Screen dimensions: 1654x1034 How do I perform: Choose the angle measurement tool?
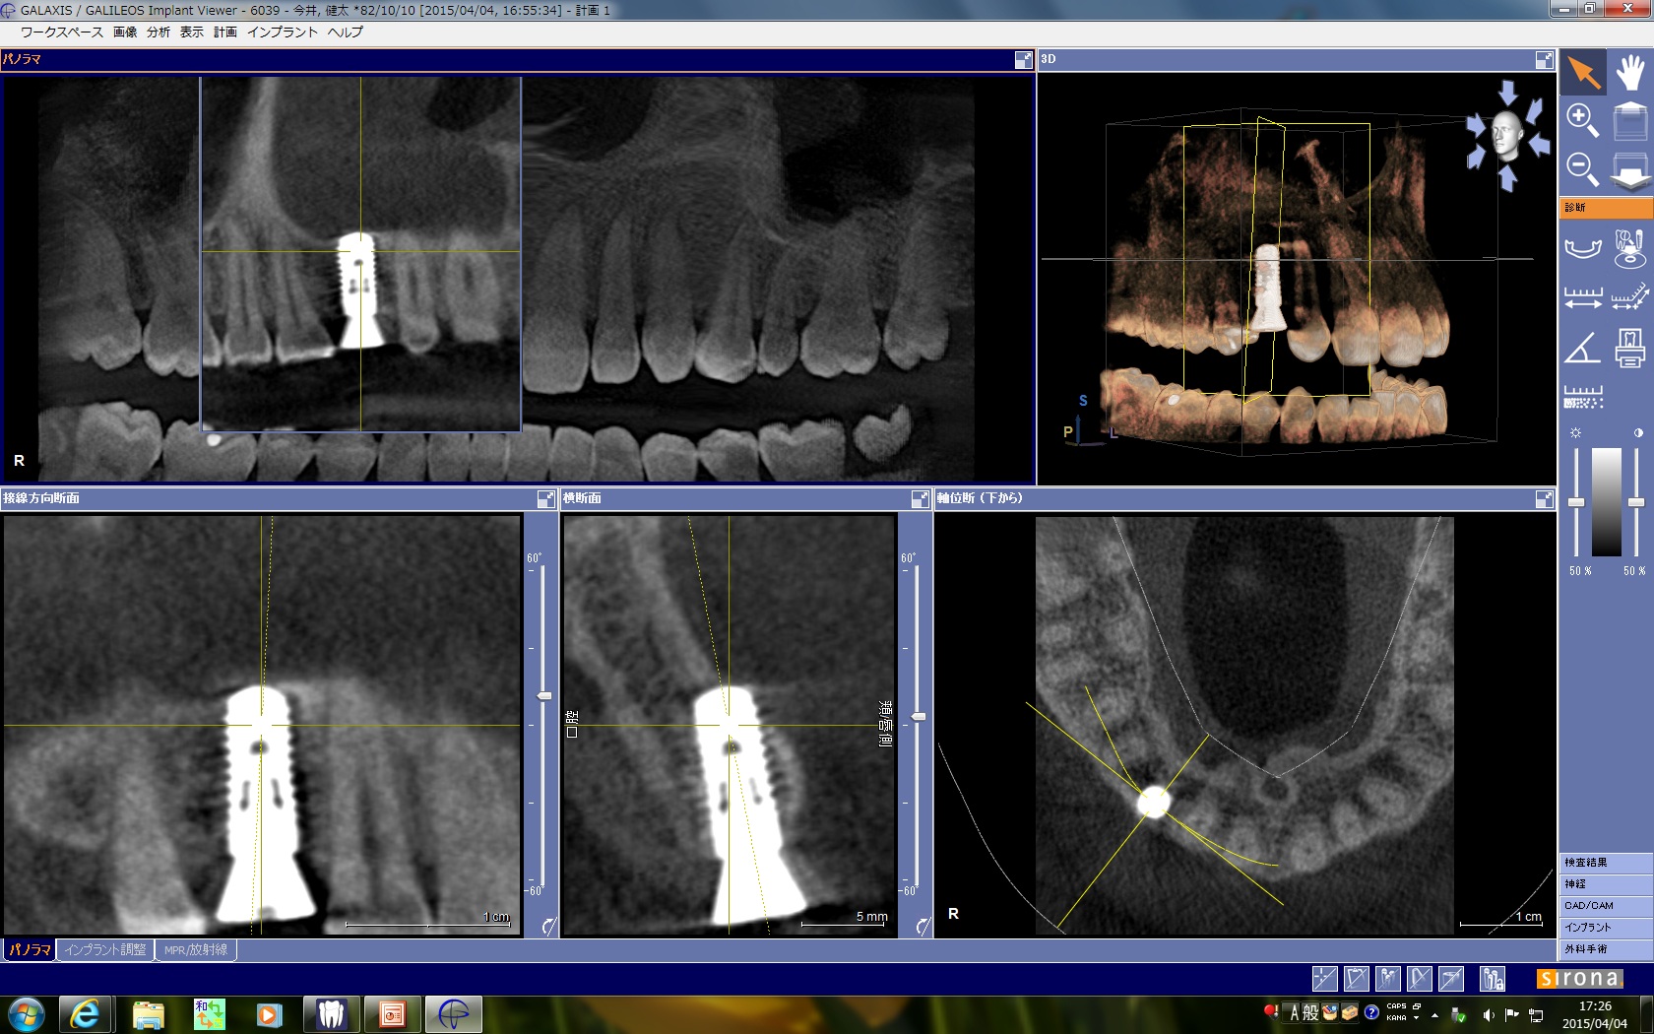(x=1583, y=348)
